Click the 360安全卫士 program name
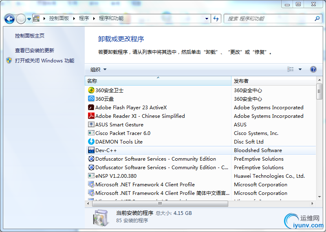The height and width of the screenshot is (232, 326). [109, 90]
